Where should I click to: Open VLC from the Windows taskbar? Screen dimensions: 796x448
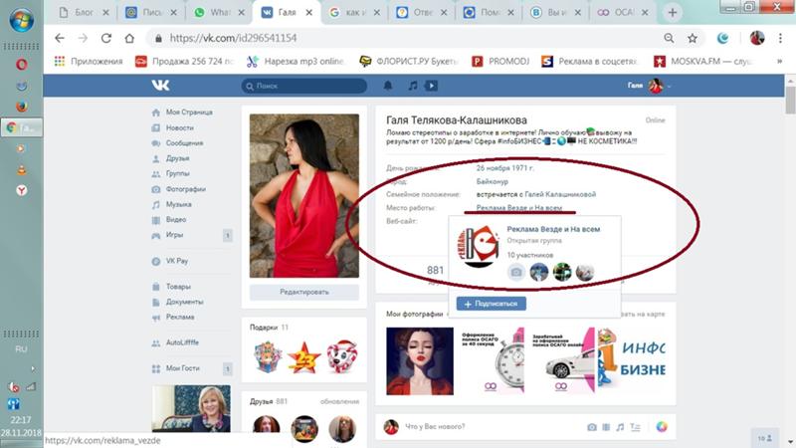[21, 170]
